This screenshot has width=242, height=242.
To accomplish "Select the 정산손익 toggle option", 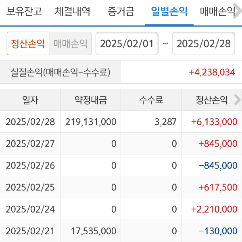I will [28, 44].
